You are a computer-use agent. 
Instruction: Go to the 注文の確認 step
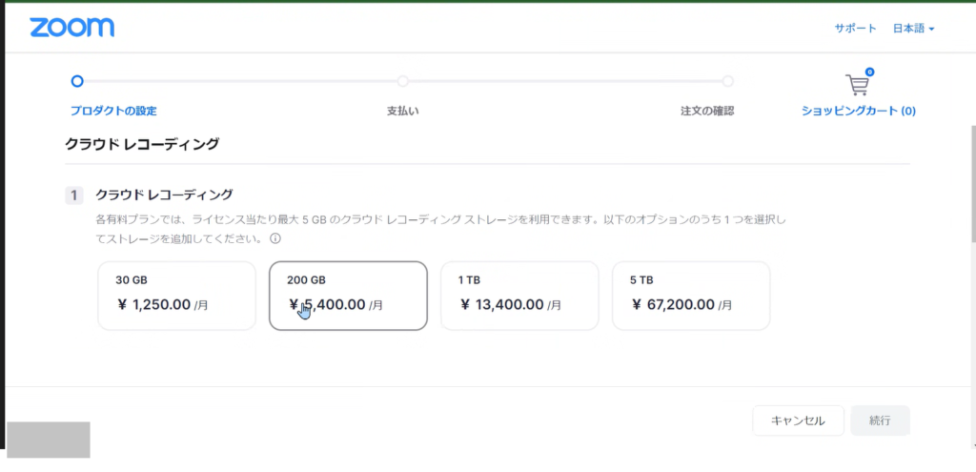[x=707, y=111]
